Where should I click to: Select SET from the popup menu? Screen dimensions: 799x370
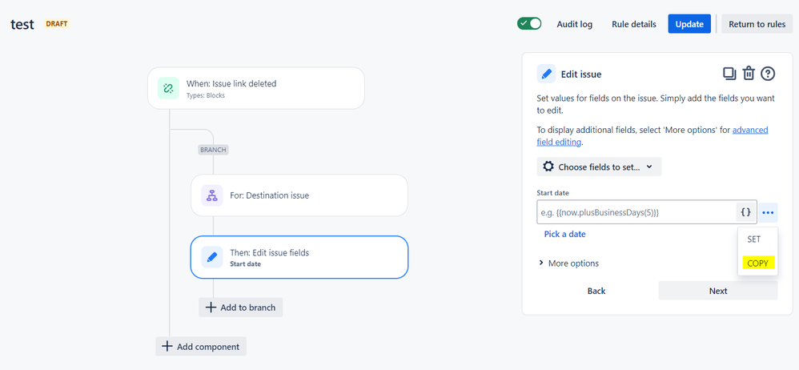tap(754, 239)
